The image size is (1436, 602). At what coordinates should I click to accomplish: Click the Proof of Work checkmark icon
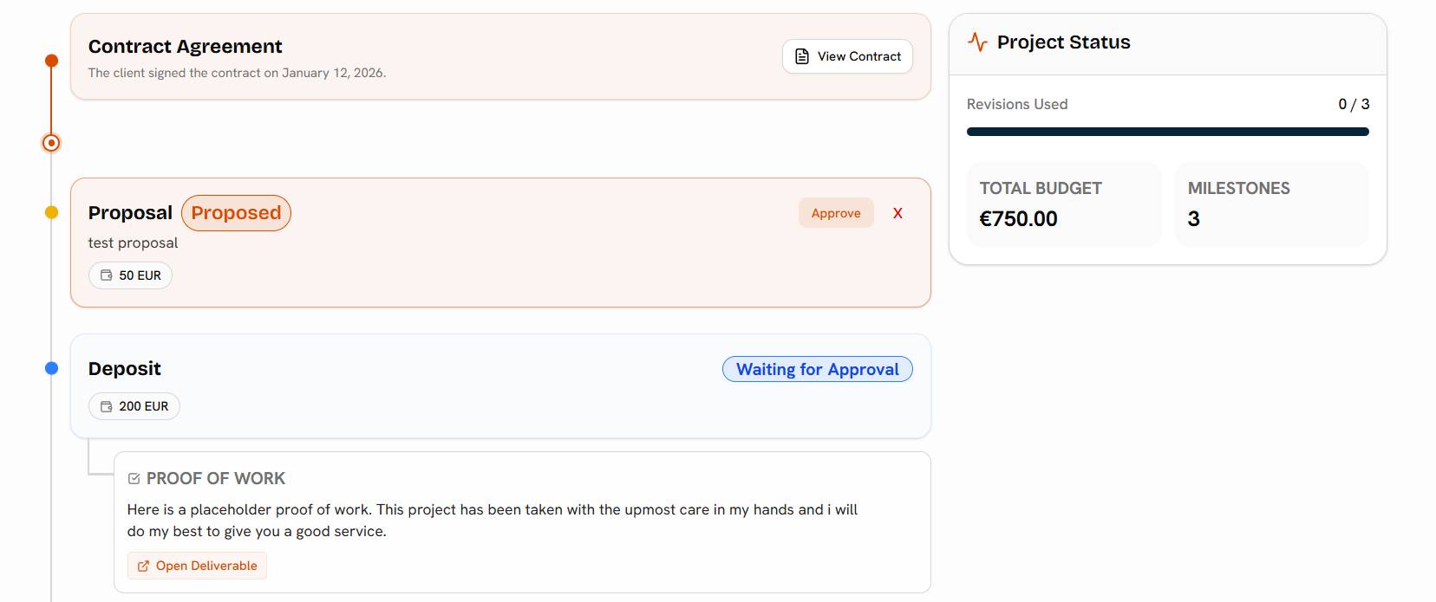click(134, 479)
